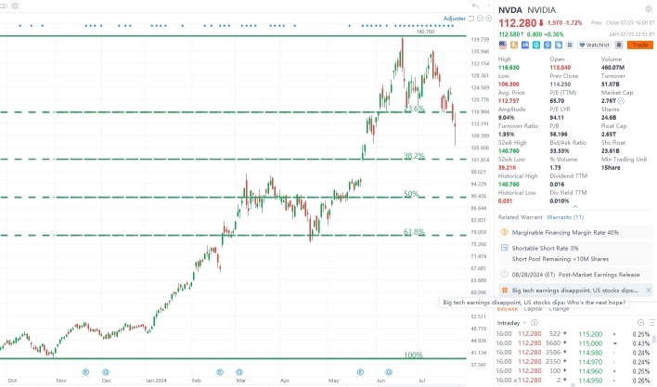Click the teal smiley face icon

[x=536, y=45]
